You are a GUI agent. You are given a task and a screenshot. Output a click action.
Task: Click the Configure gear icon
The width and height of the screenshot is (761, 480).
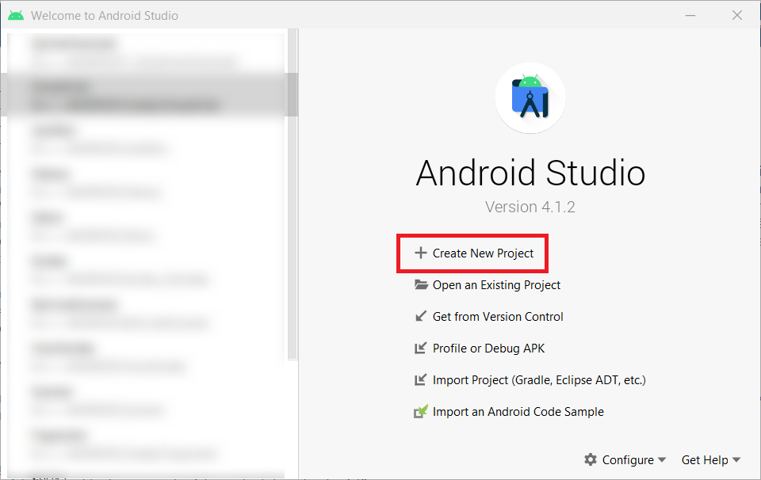click(x=590, y=459)
